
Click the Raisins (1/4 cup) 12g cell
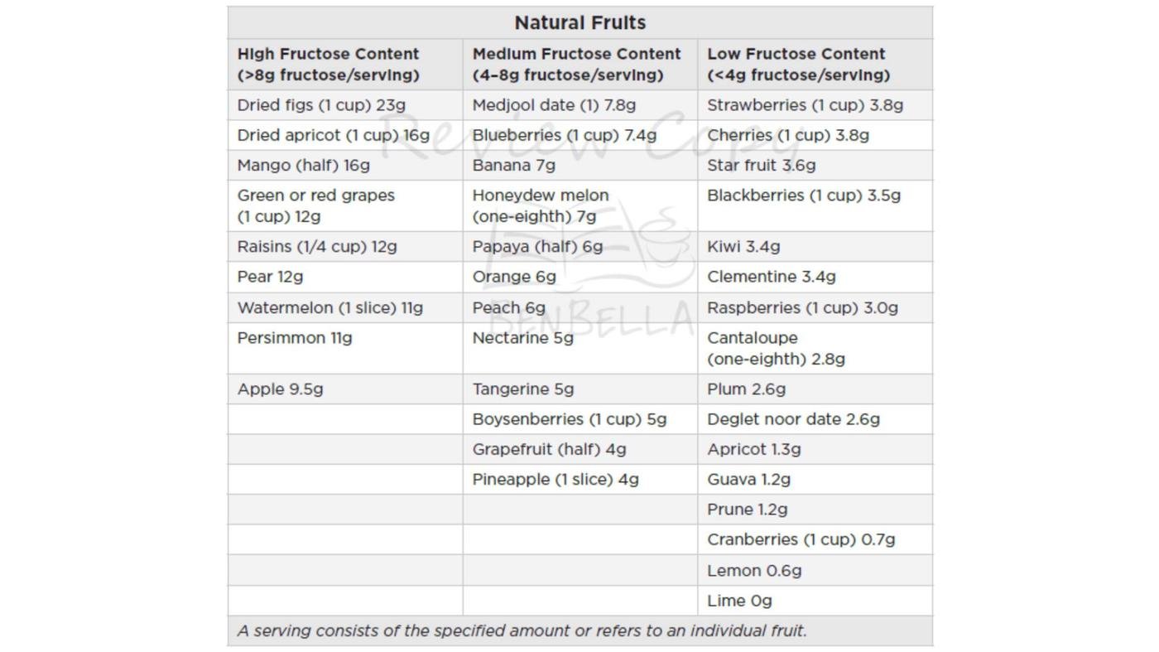coord(317,246)
